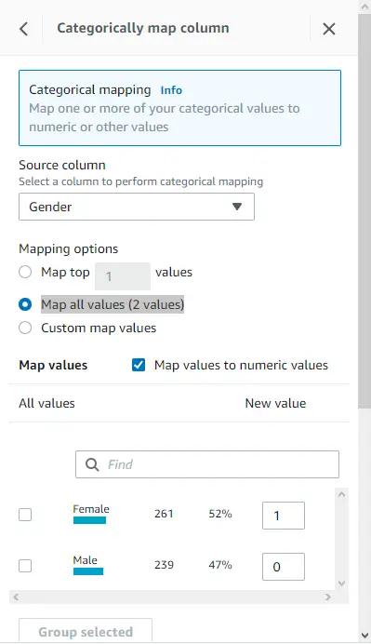Close the Categorically map column panel
Screen dimensions: 371x644
click(x=329, y=29)
